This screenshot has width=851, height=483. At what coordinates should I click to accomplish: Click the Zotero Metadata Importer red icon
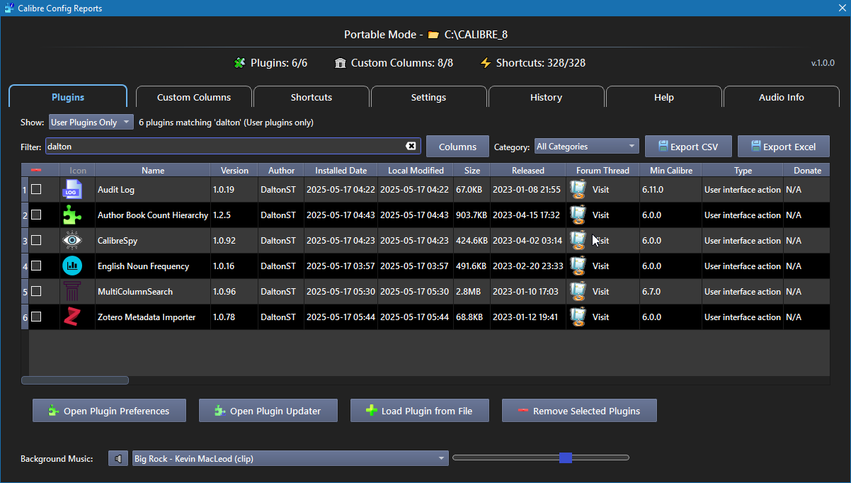(x=73, y=317)
